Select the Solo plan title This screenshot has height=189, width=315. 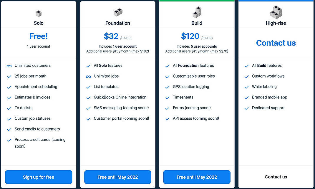coord(39,23)
